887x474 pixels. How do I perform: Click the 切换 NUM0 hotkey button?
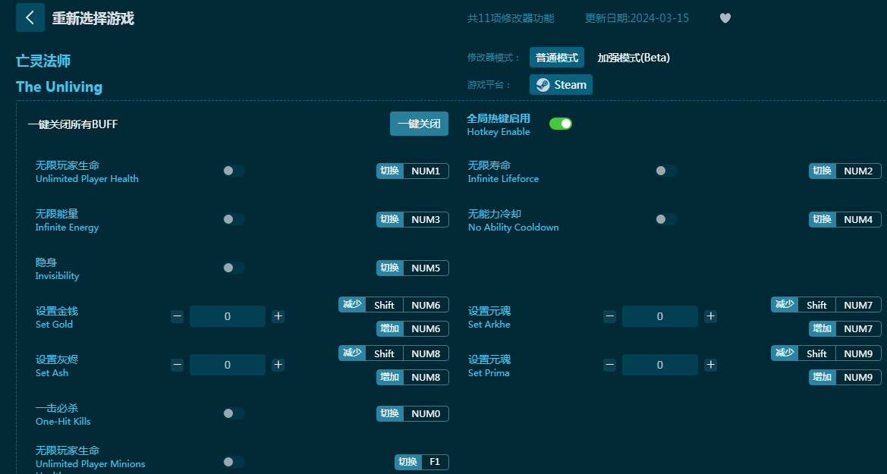pos(412,413)
